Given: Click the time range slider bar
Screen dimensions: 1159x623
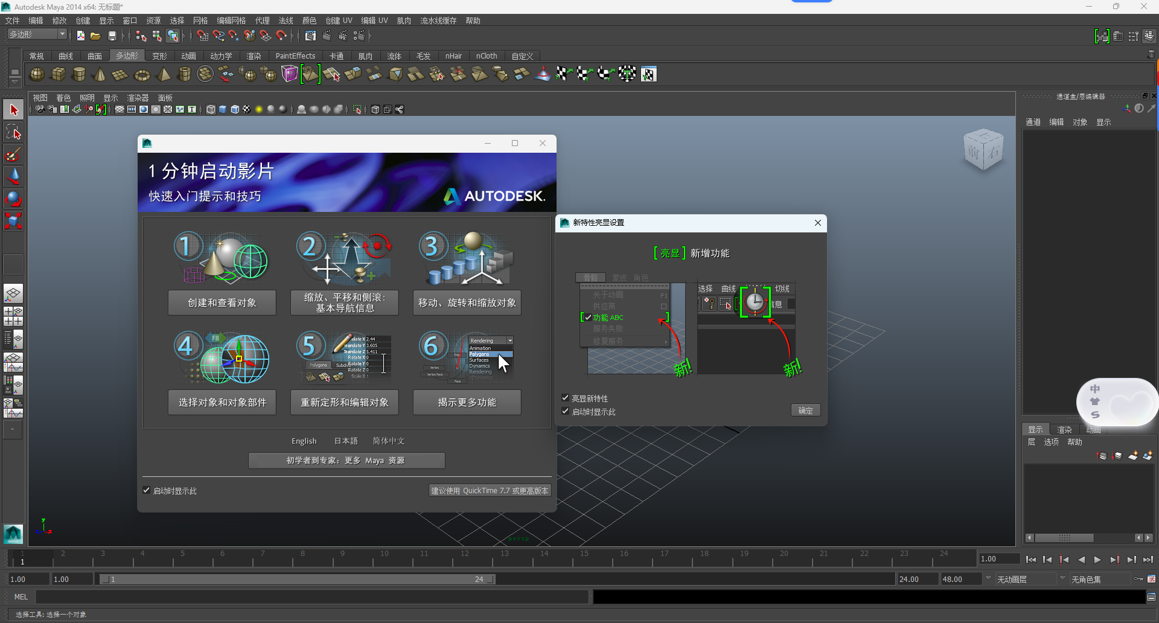Looking at the screenshot, I should [296, 579].
